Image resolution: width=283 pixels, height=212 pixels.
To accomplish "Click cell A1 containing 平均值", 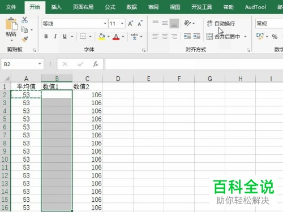I will [x=26, y=86].
